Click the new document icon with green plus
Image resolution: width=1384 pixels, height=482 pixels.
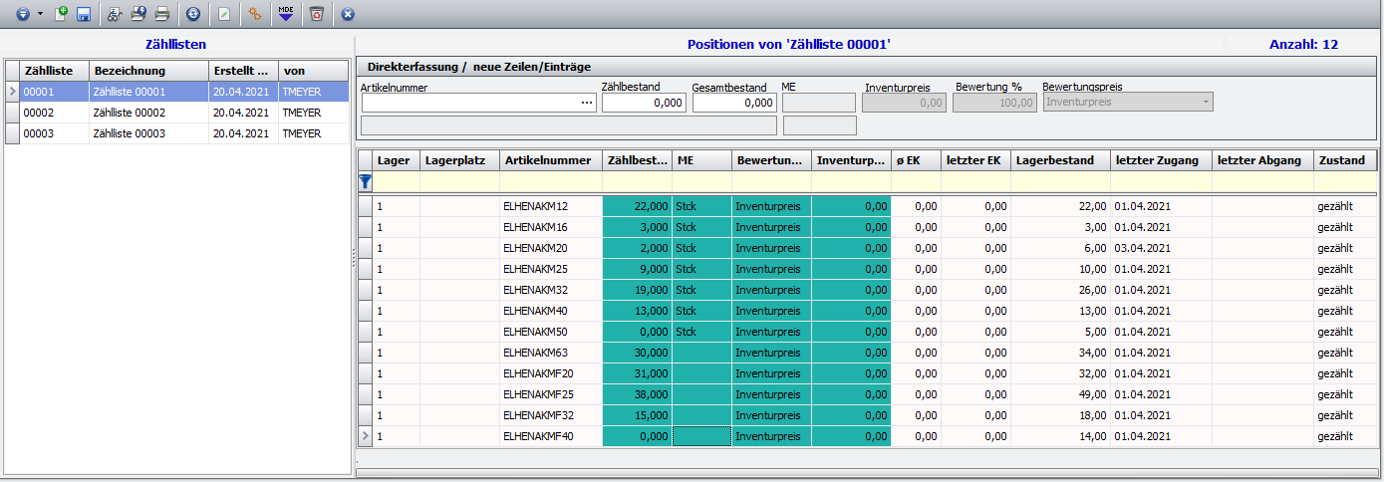[61, 14]
